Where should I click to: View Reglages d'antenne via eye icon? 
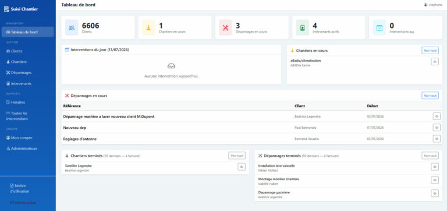(437, 139)
